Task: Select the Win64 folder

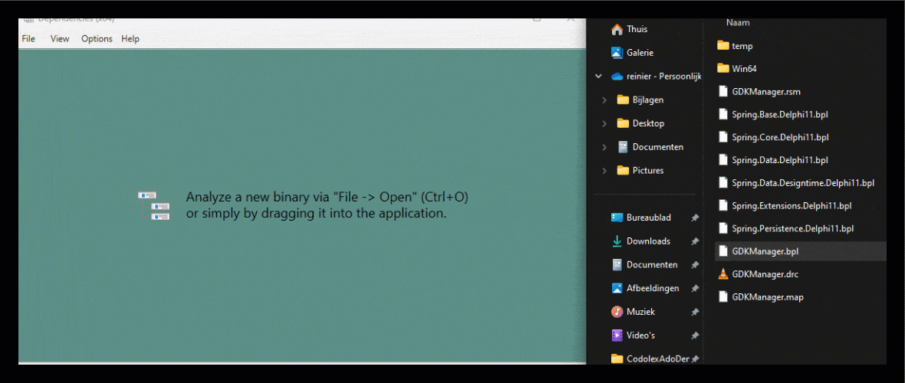Action: (x=744, y=69)
